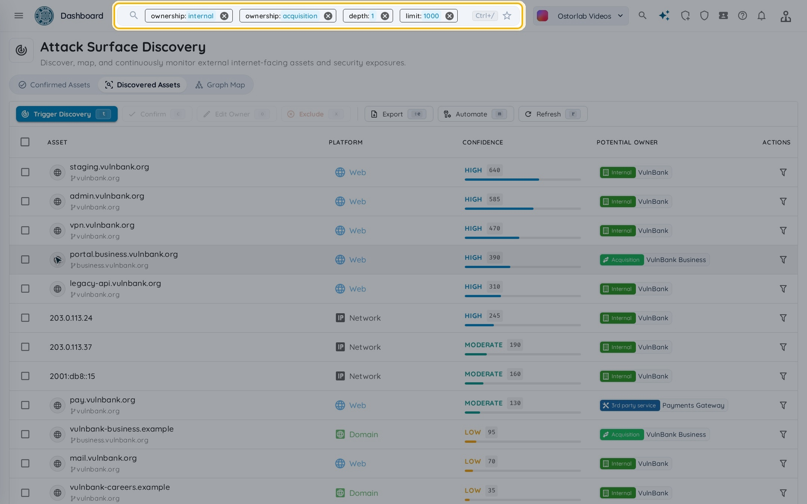Click the Web platform link for admin.vulnbank.org
The width and height of the screenshot is (807, 504).
[x=350, y=201]
